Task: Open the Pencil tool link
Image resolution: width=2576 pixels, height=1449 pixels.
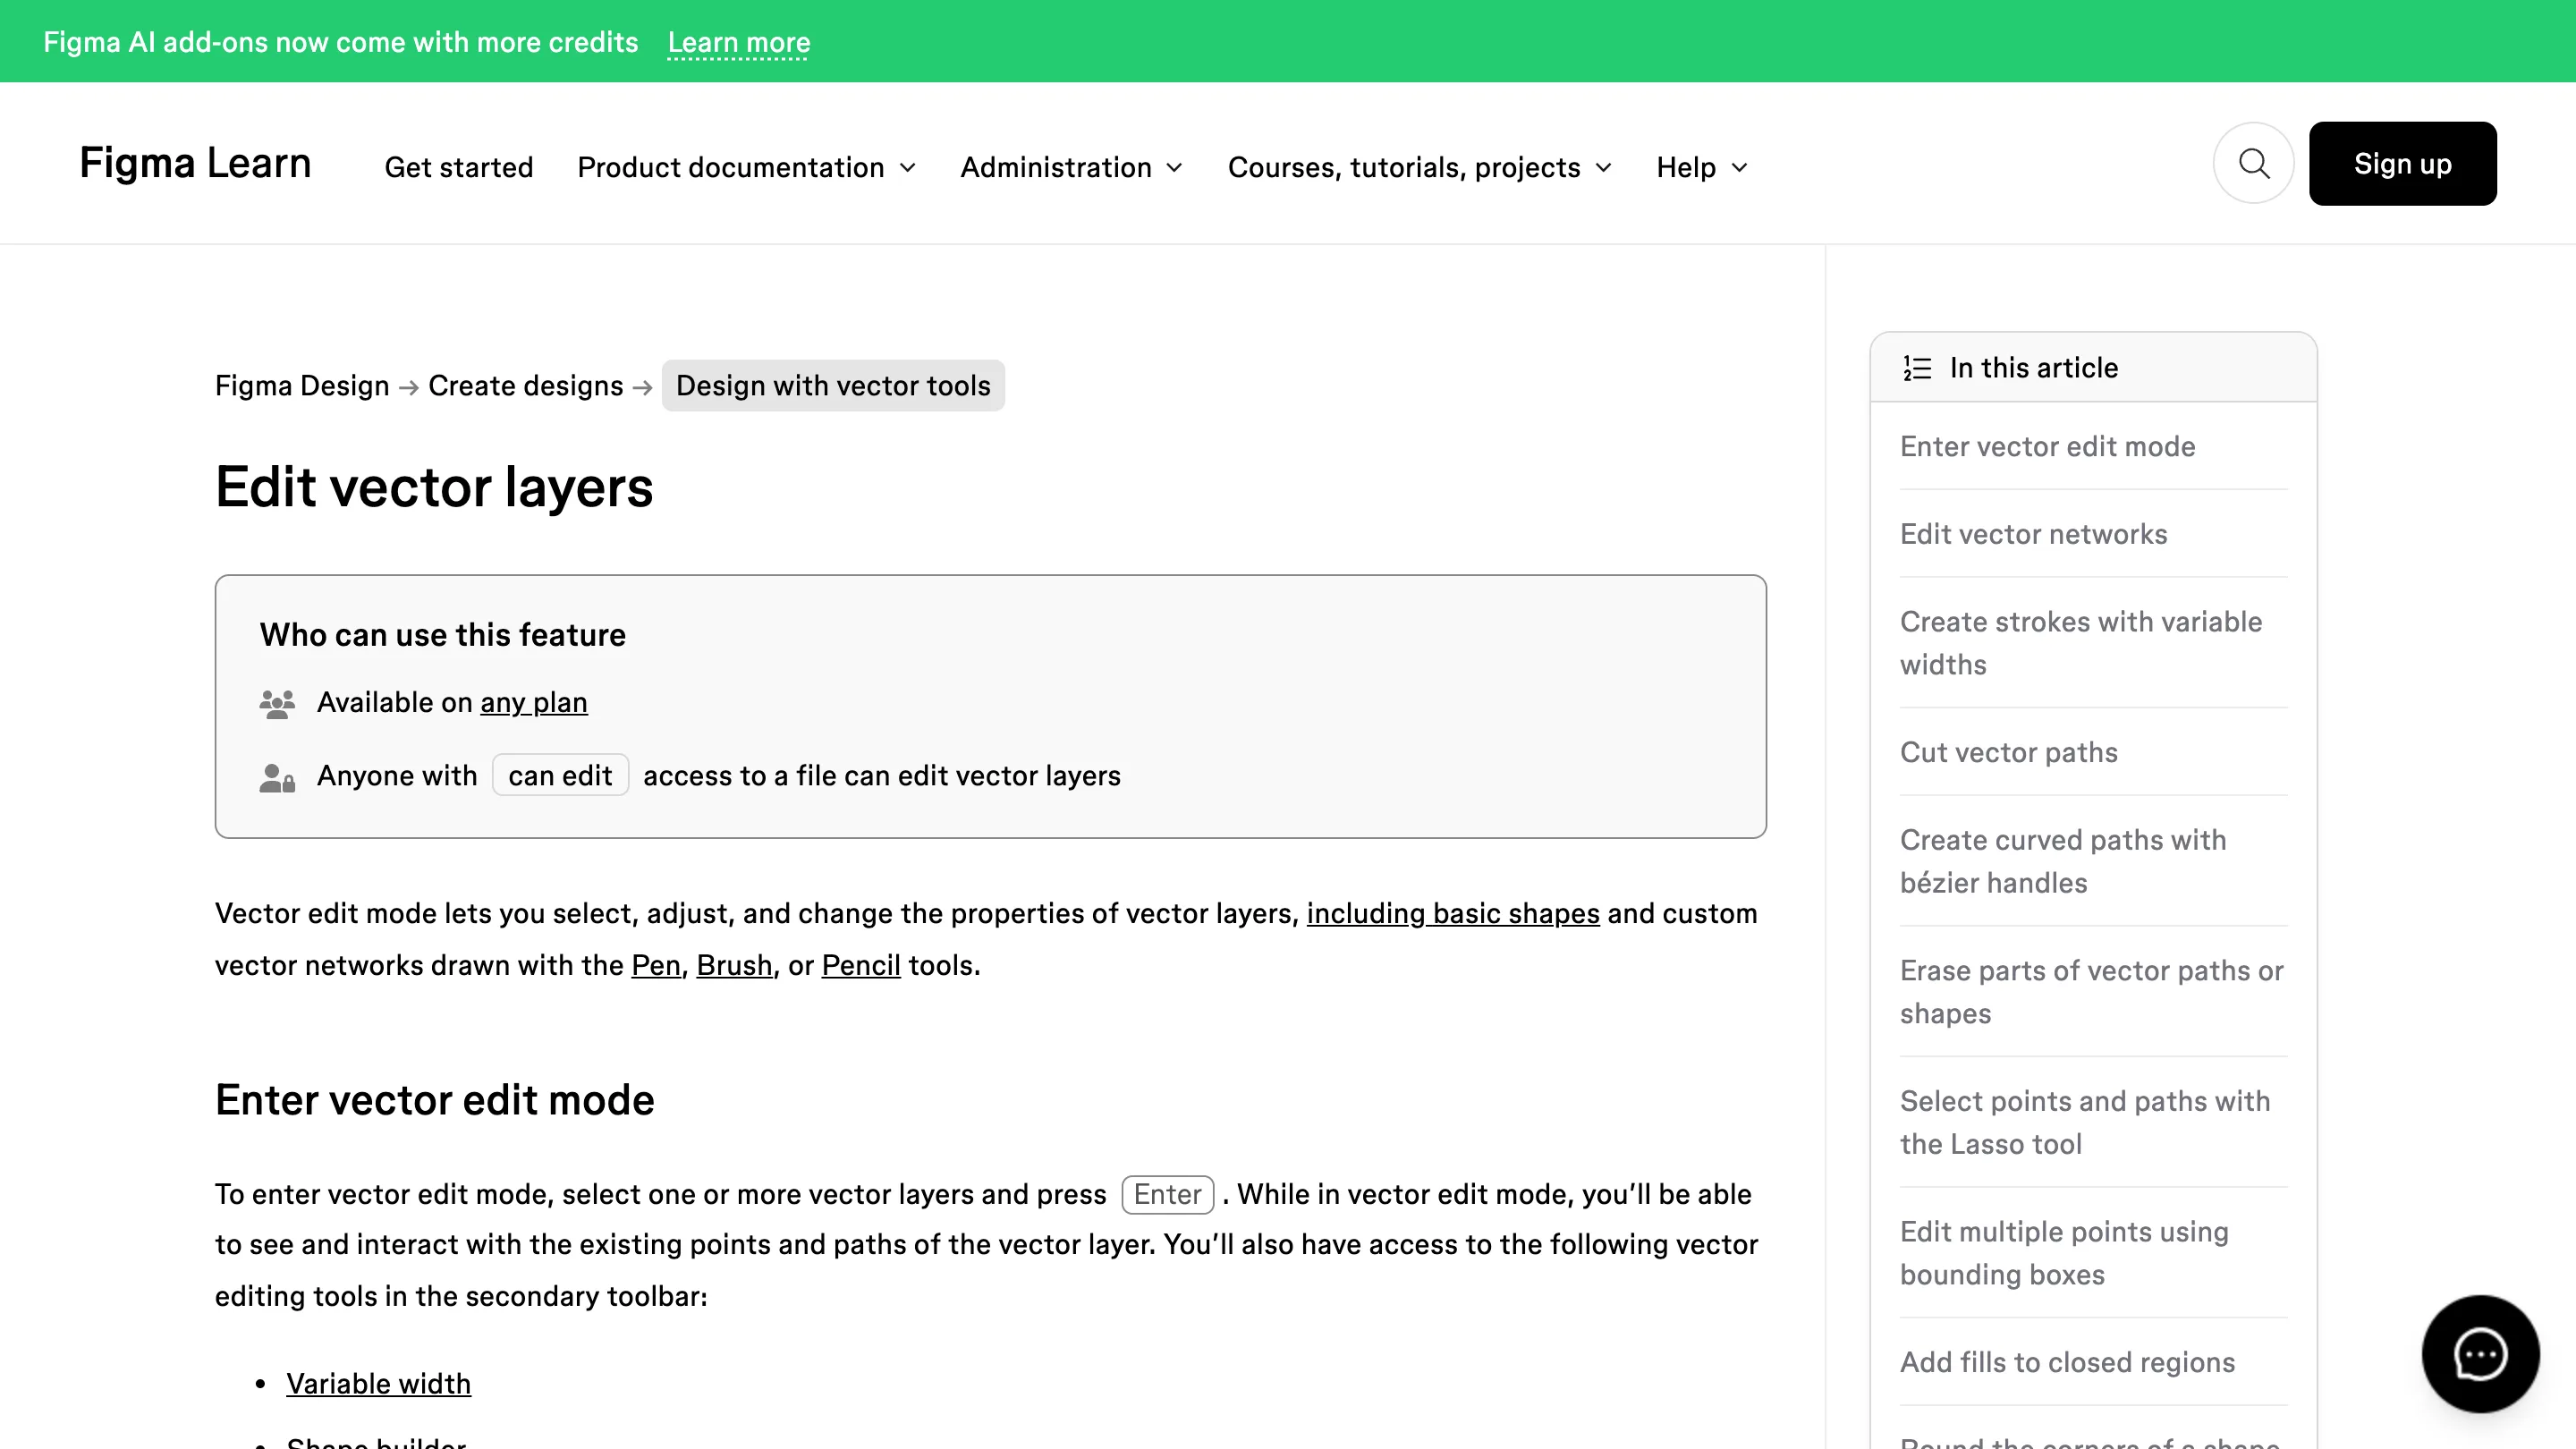Action: [861, 966]
